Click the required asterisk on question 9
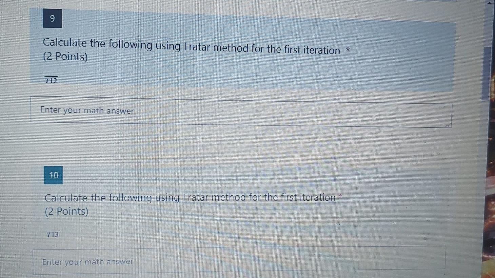The image size is (495, 278). tap(348, 50)
